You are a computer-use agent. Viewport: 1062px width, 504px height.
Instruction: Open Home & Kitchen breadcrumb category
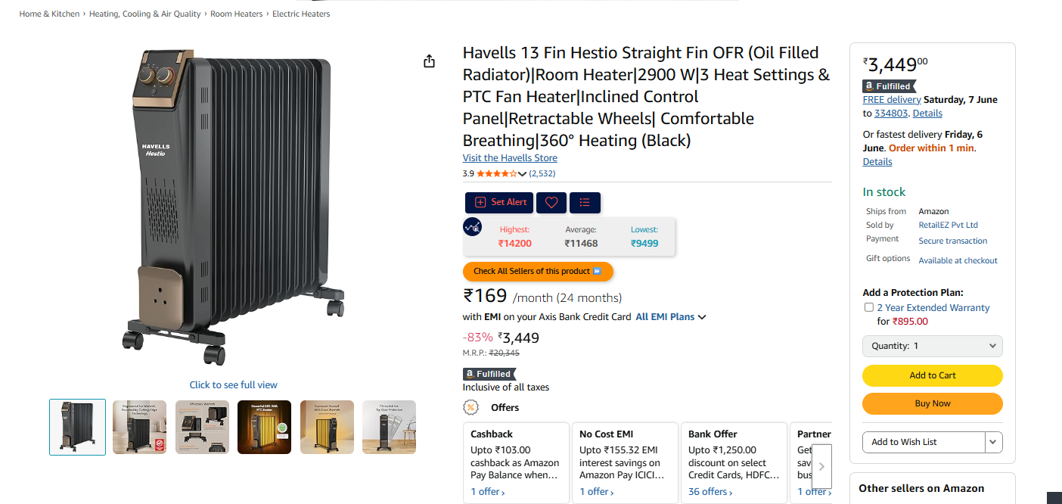(49, 14)
